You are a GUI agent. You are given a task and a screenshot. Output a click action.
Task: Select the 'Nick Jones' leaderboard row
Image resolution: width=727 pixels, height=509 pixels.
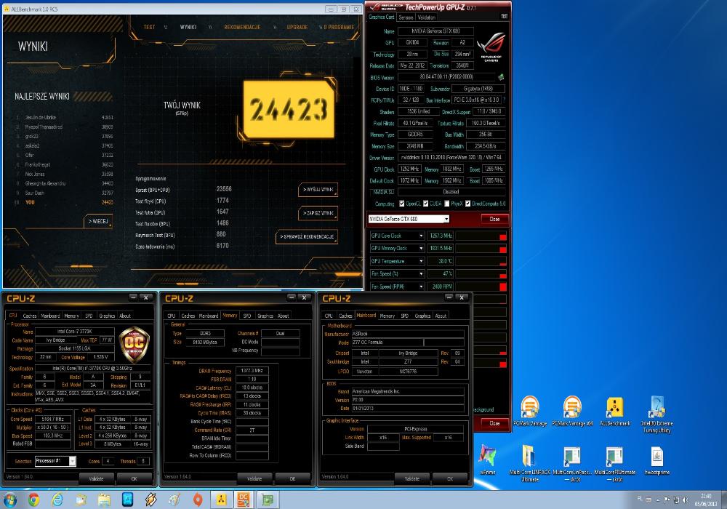[x=65, y=174]
